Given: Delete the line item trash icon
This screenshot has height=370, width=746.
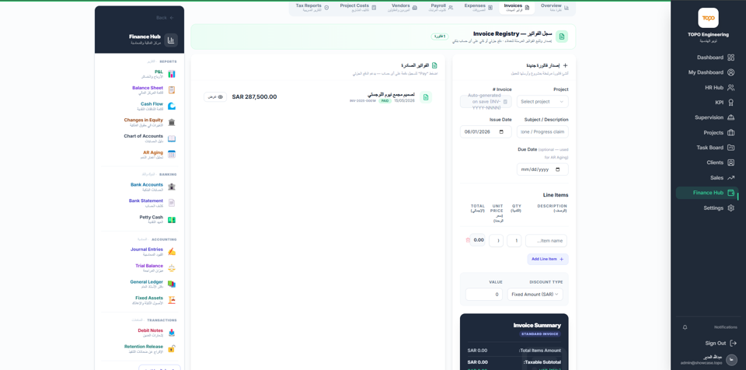Looking at the screenshot, I should (x=468, y=240).
